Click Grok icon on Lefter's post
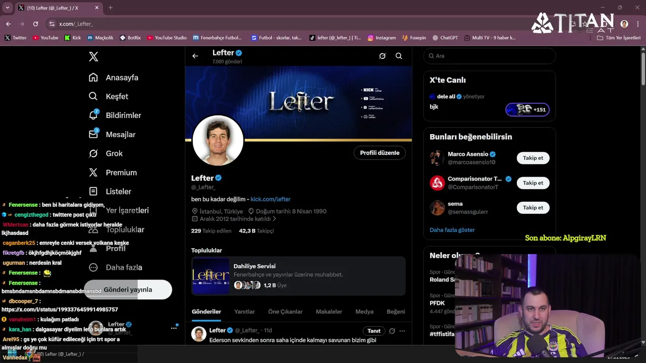This screenshot has width=646, height=363. [392, 331]
